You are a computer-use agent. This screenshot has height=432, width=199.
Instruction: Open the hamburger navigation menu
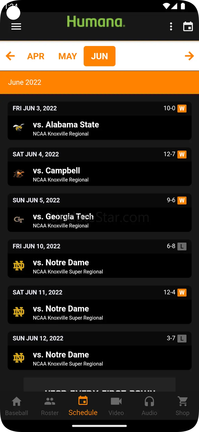coord(16,27)
